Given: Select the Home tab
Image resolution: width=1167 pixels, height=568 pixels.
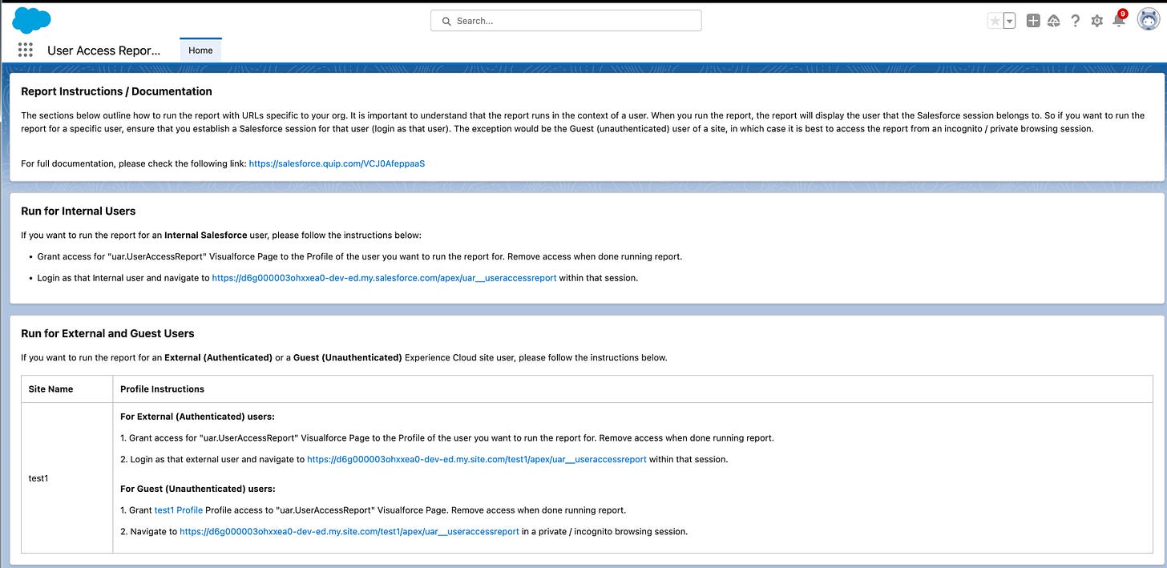Looking at the screenshot, I should [x=200, y=50].
